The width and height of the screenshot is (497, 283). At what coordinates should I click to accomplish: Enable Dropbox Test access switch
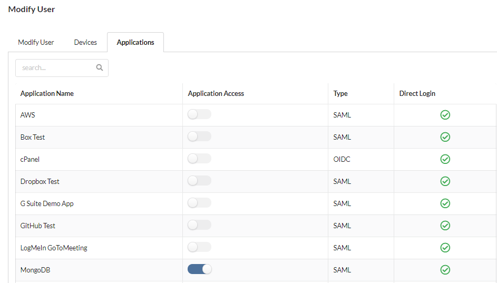point(199,181)
